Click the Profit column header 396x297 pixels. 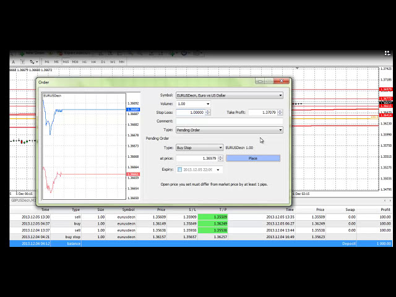(385, 210)
